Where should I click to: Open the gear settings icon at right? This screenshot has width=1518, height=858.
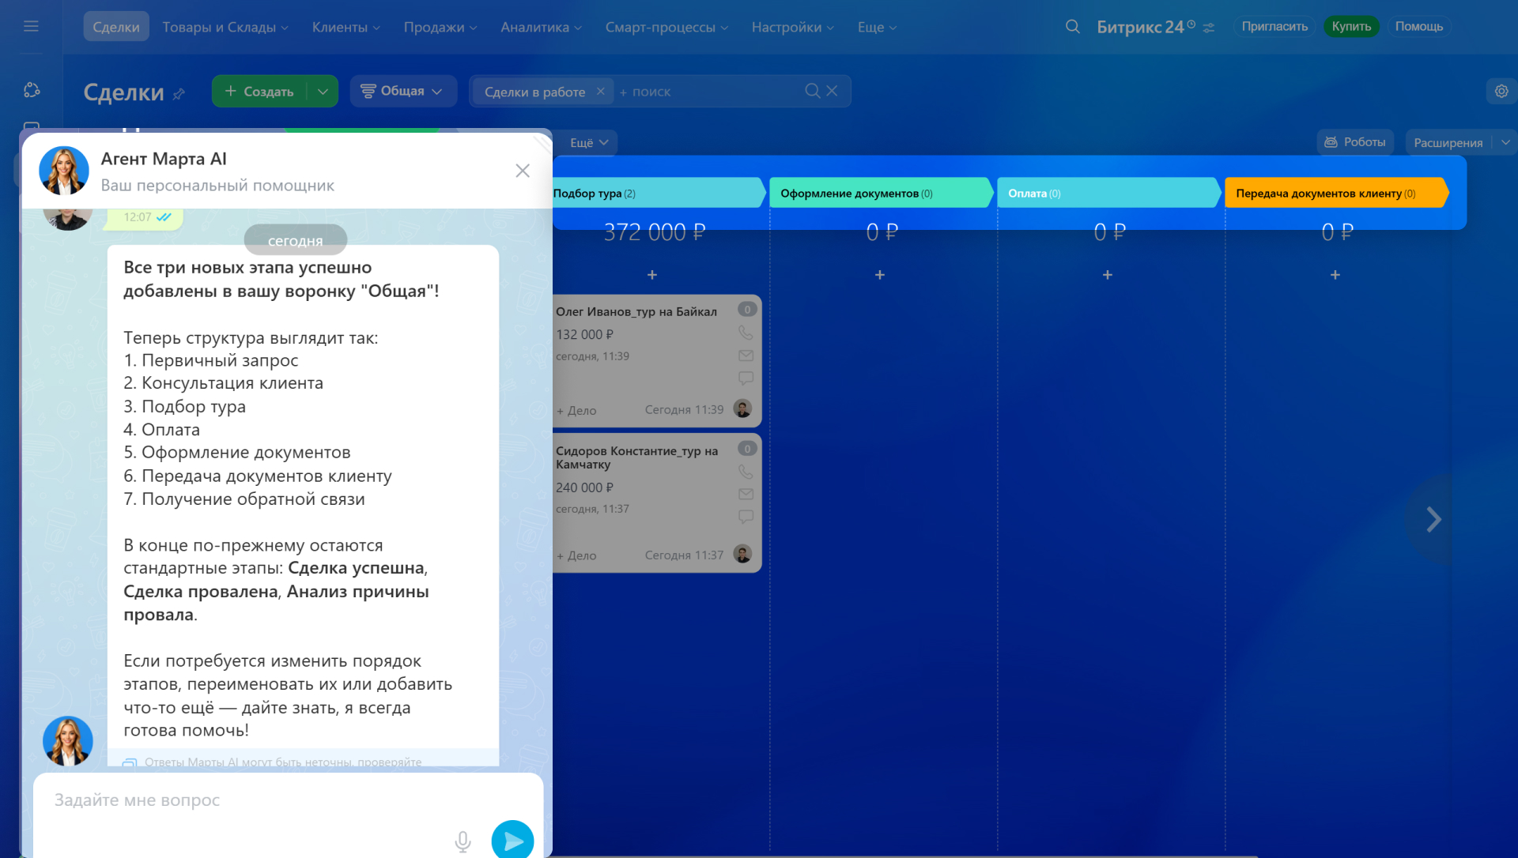coord(1501,91)
